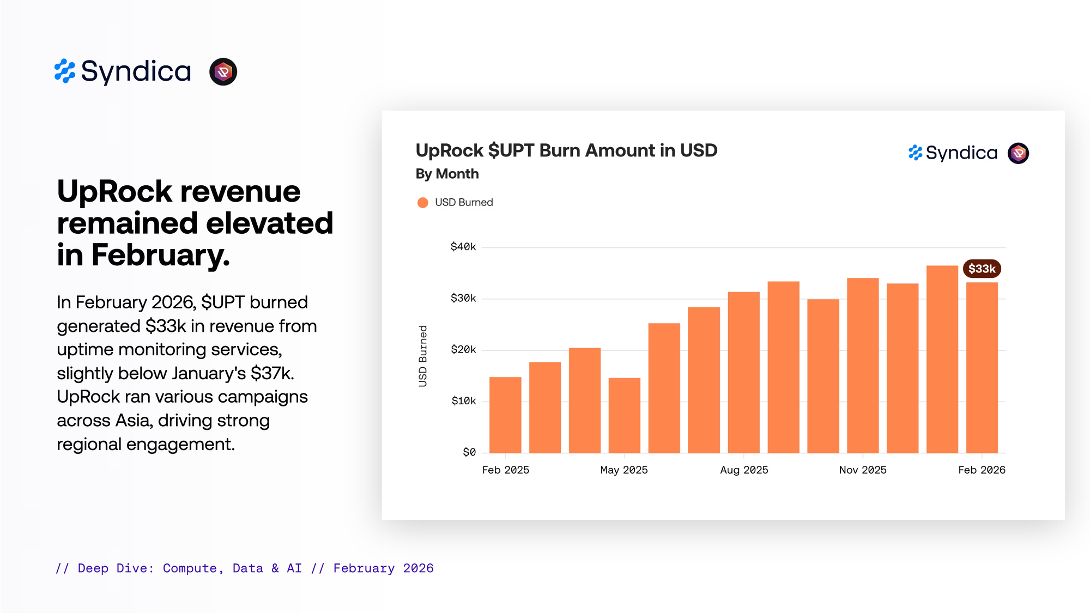Click the $33k data label badge

[982, 269]
